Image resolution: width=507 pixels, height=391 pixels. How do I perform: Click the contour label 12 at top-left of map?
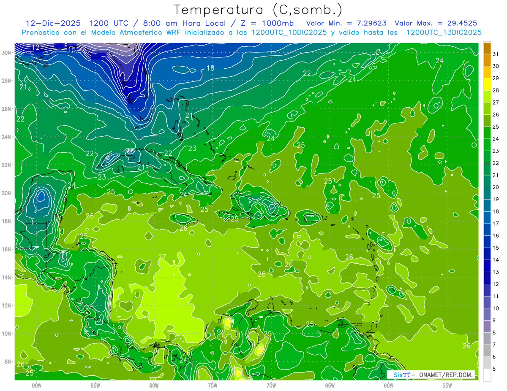(36, 47)
